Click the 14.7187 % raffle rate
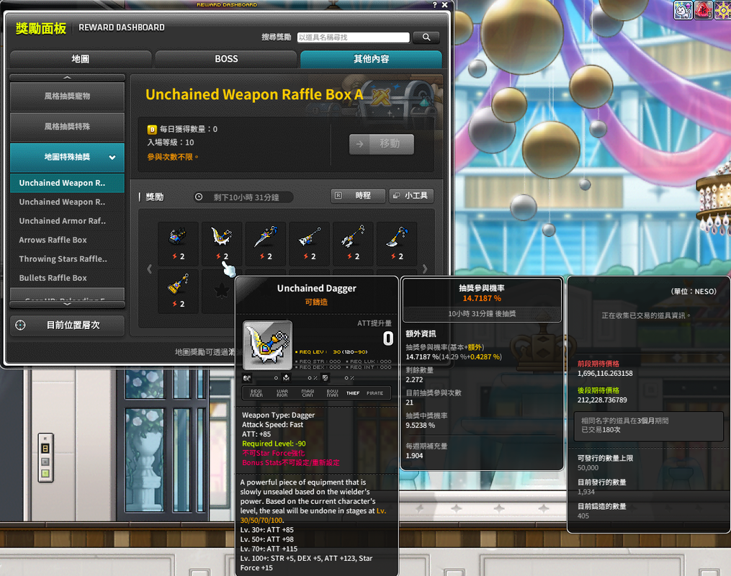 coord(482,298)
